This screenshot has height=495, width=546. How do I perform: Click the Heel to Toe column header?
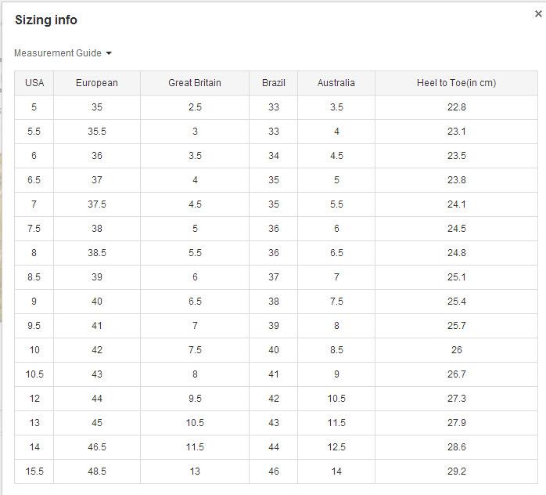pos(456,83)
